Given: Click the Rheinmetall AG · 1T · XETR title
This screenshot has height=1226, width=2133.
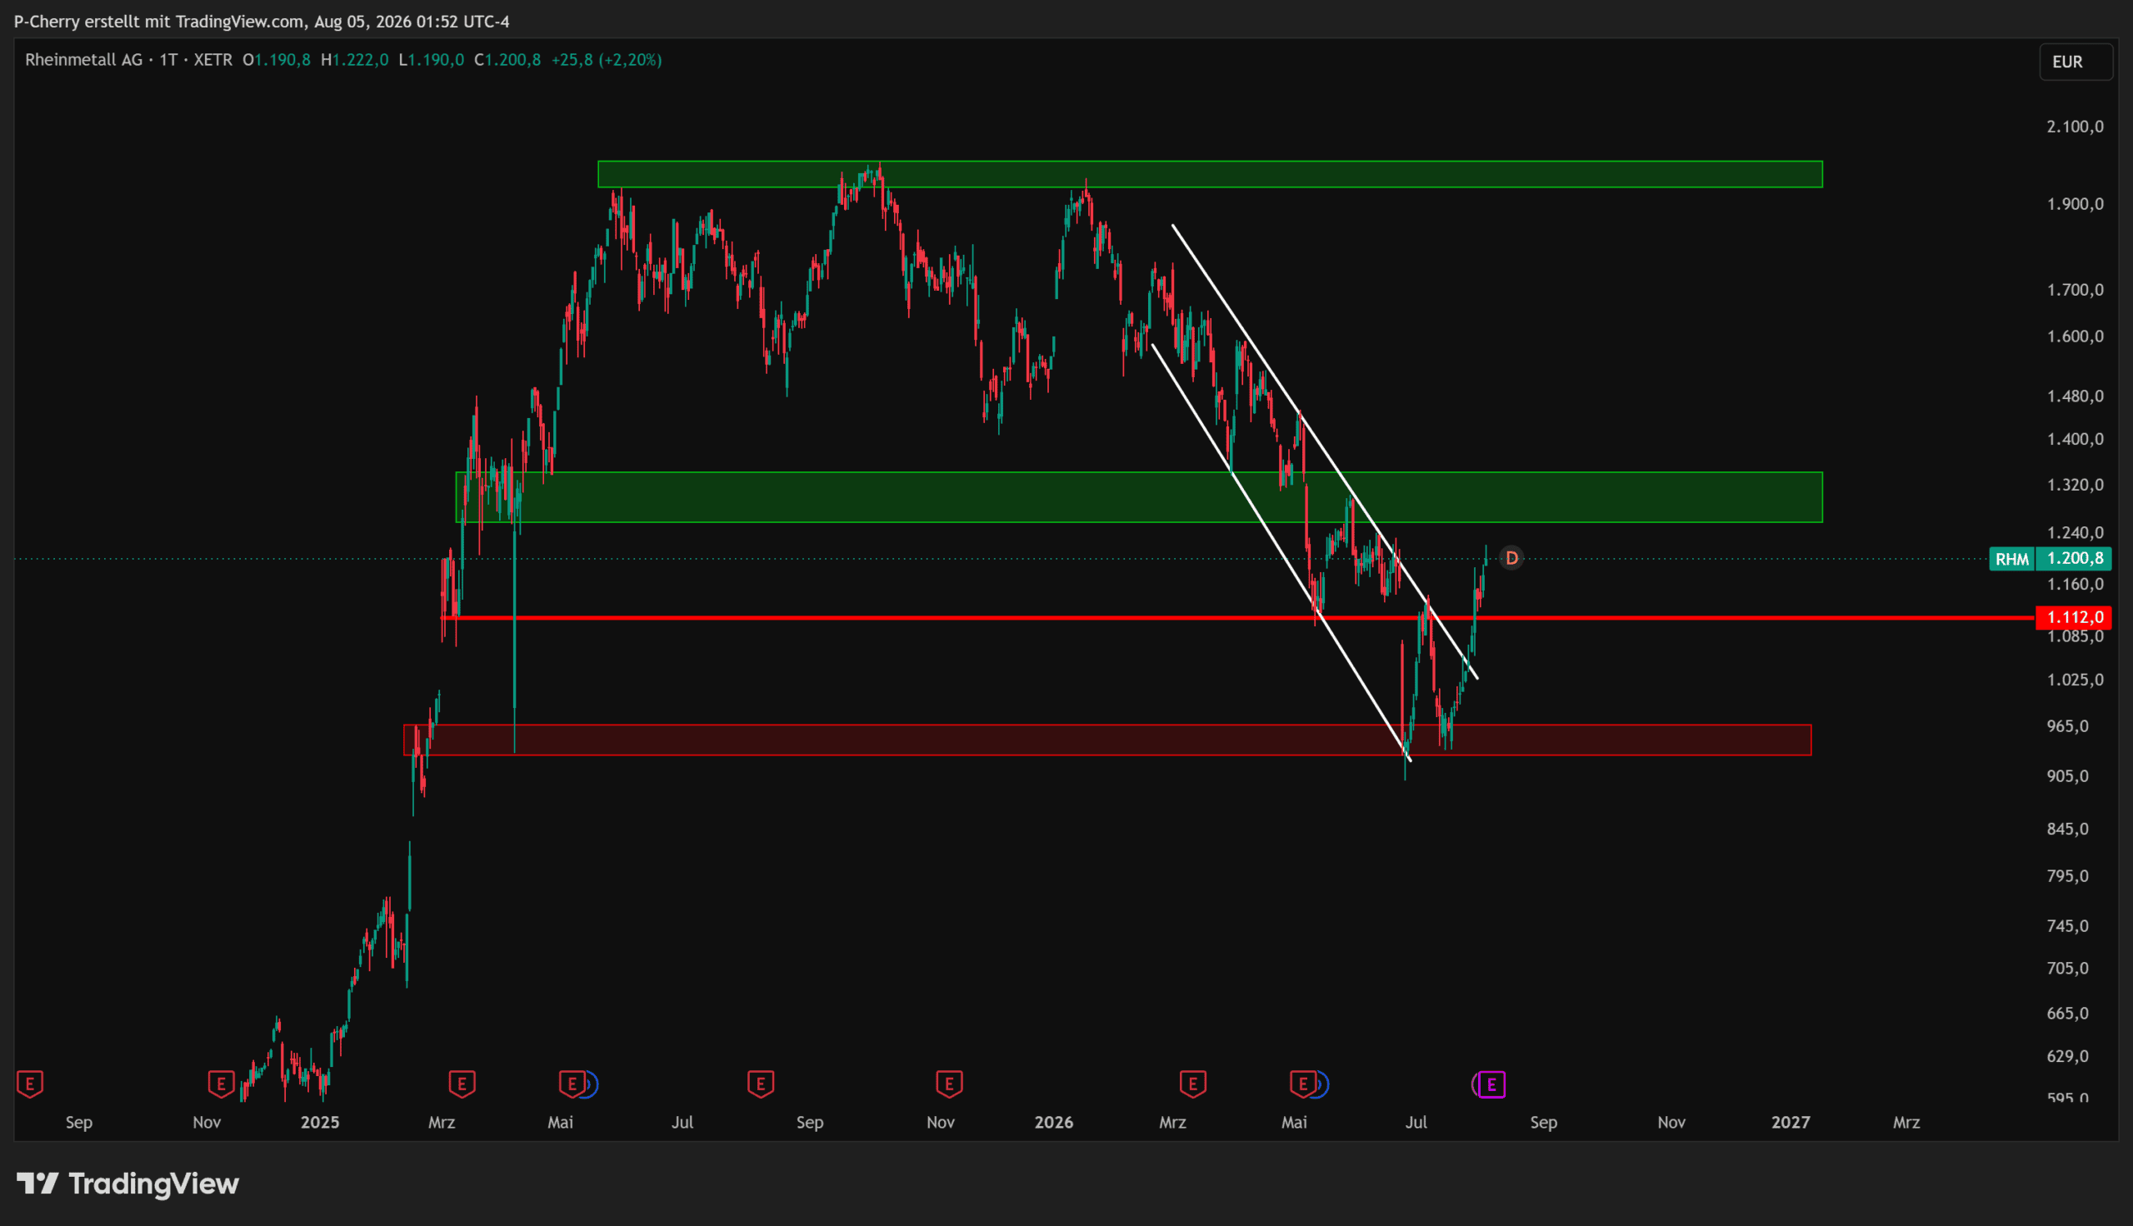Looking at the screenshot, I should point(129,60).
